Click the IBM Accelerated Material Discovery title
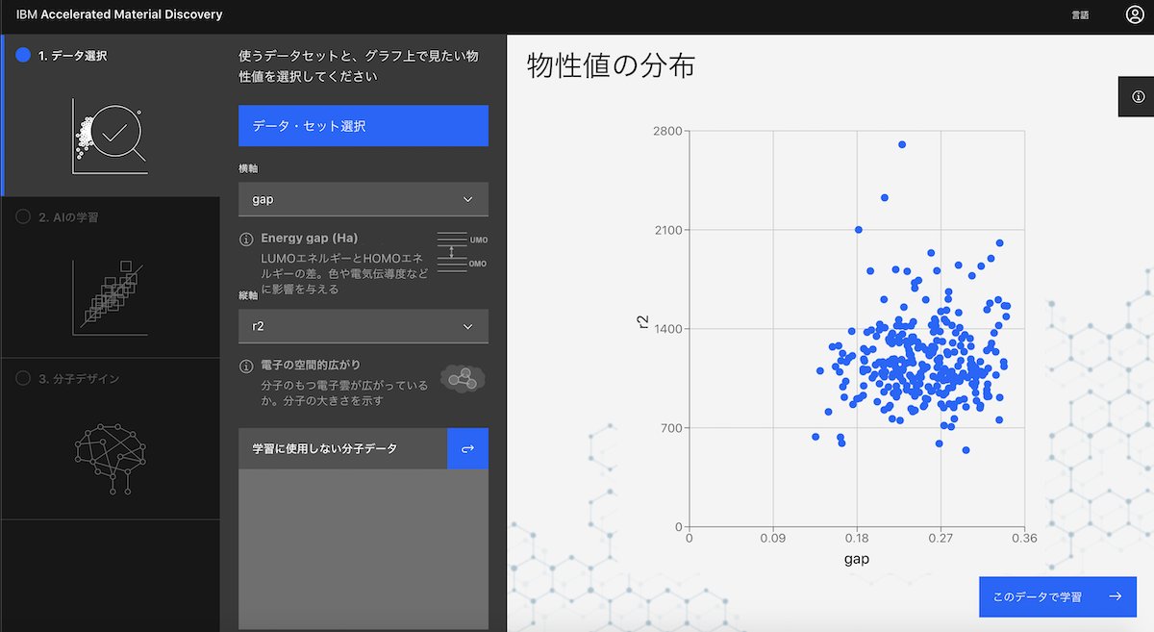This screenshot has height=632, width=1154. [x=119, y=14]
